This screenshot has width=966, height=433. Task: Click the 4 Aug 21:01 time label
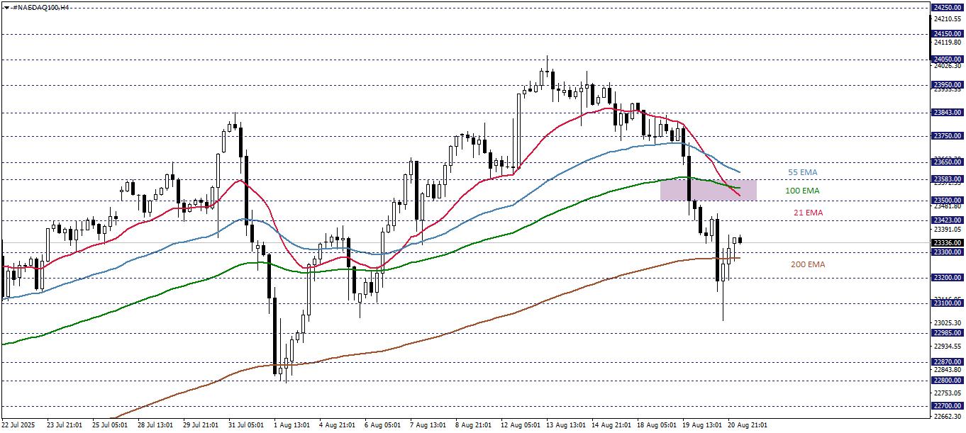[x=337, y=425]
